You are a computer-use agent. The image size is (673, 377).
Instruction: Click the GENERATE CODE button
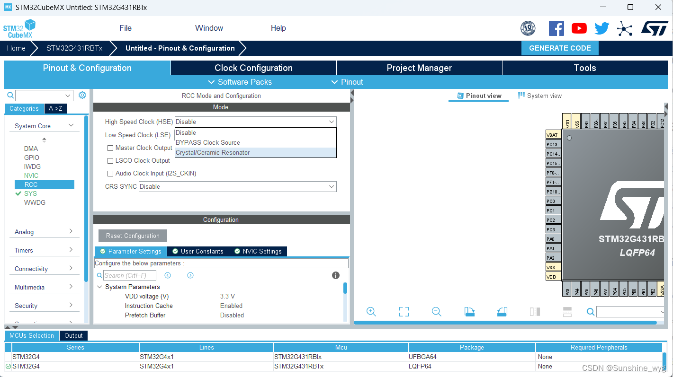pyautogui.click(x=560, y=48)
